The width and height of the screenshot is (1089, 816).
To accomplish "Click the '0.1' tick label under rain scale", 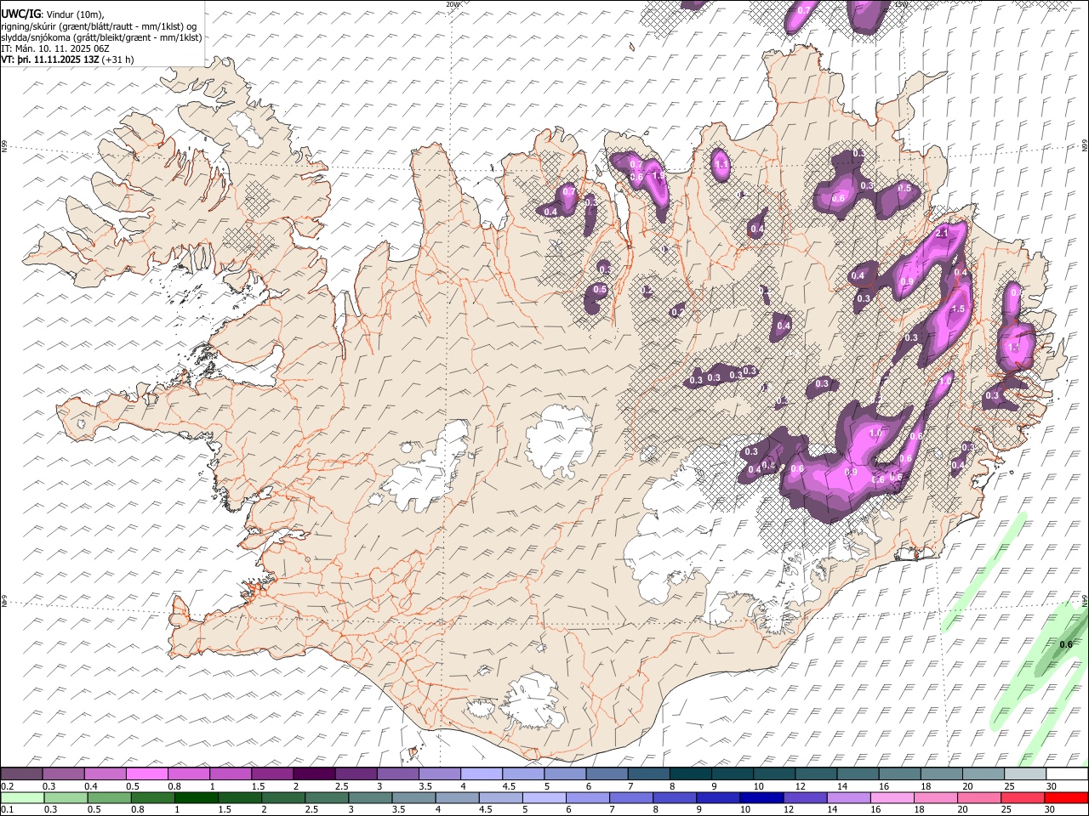I will click(7, 809).
